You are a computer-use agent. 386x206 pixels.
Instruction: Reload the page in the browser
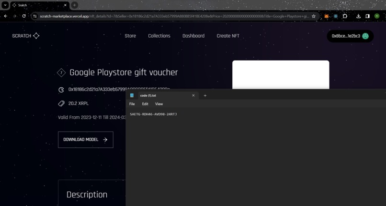(24, 16)
